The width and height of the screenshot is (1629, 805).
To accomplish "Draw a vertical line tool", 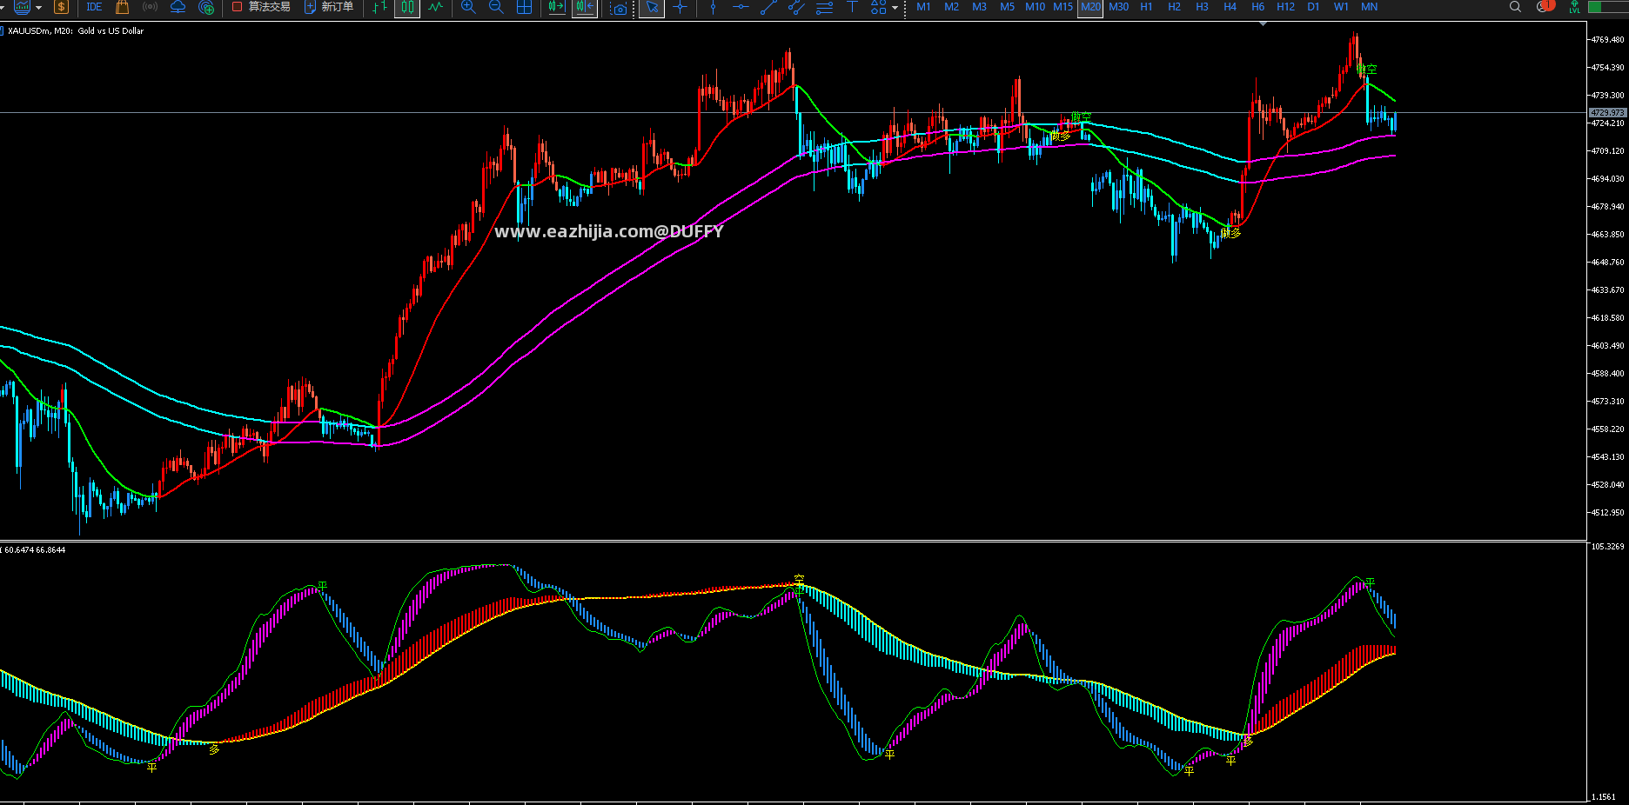I will 713,8.
